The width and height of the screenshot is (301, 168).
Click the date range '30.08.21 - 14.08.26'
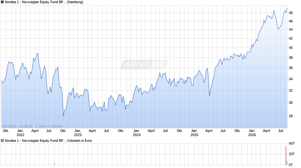click(x=18, y=126)
